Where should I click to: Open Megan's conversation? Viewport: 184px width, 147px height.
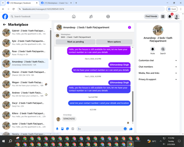click(x=25, y=84)
